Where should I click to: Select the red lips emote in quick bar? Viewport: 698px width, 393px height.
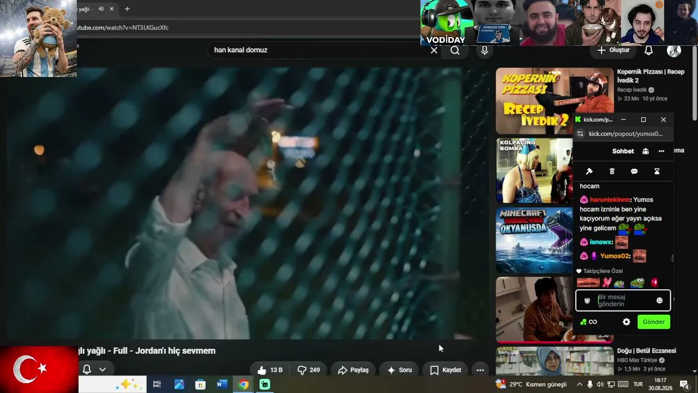click(x=588, y=283)
